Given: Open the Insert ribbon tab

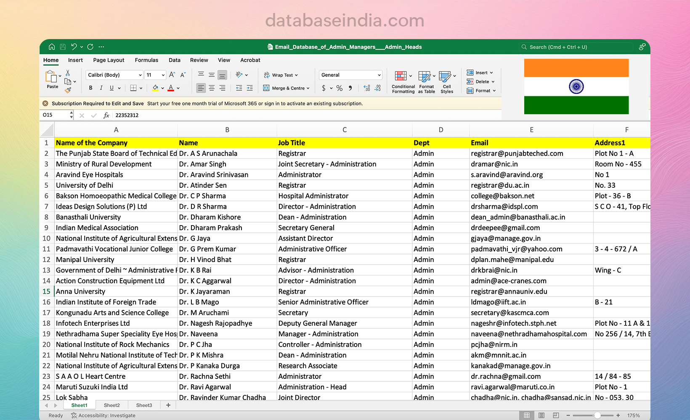Looking at the screenshot, I should click(x=75, y=60).
